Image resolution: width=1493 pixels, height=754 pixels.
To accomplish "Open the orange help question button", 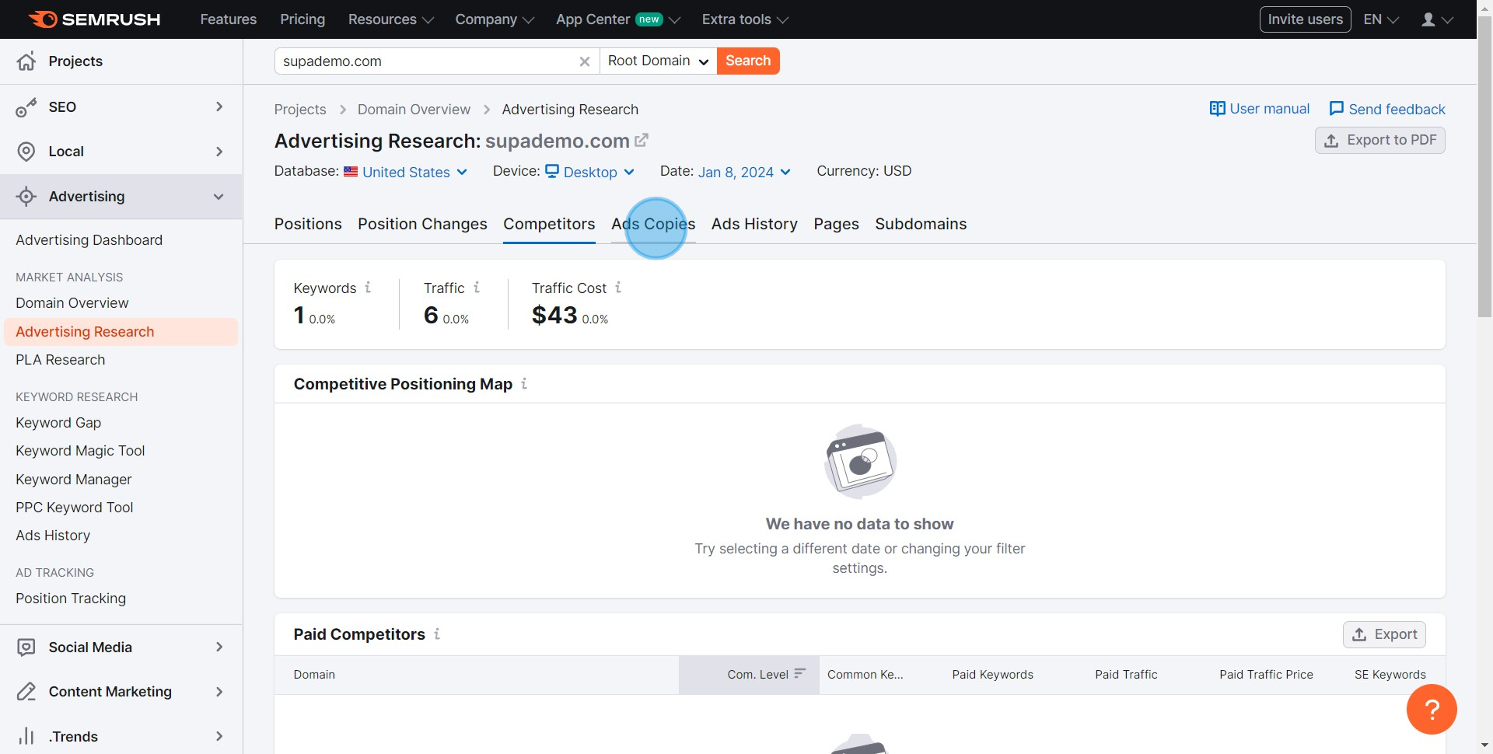I will 1432,709.
